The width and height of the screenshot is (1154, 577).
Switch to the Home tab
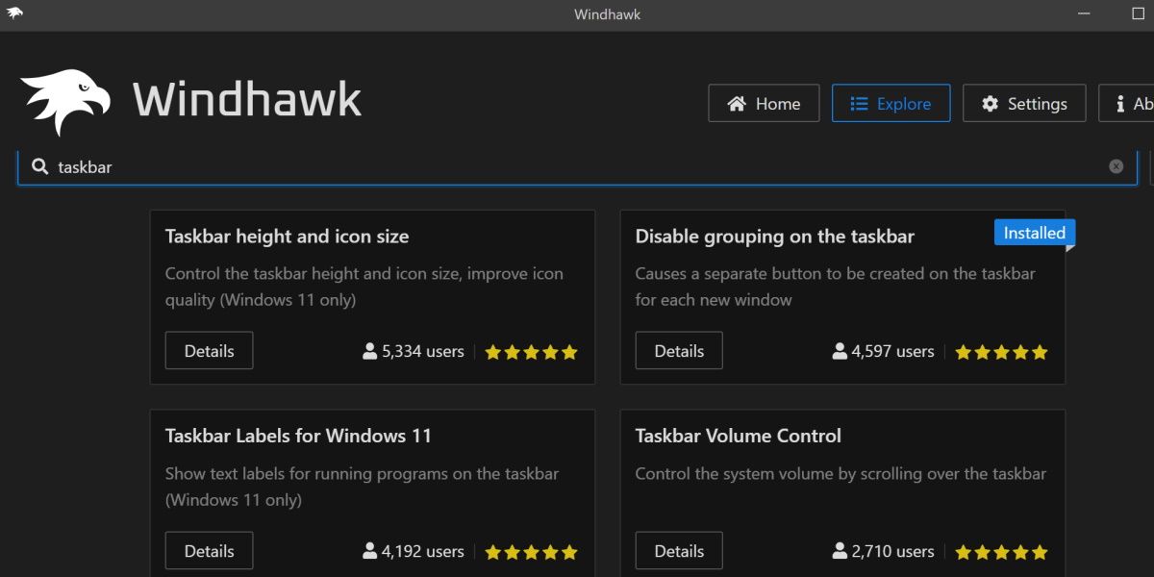764,103
